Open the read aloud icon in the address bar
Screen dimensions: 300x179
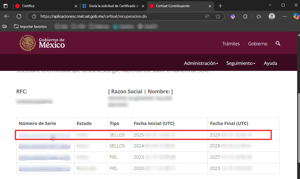(207, 16)
